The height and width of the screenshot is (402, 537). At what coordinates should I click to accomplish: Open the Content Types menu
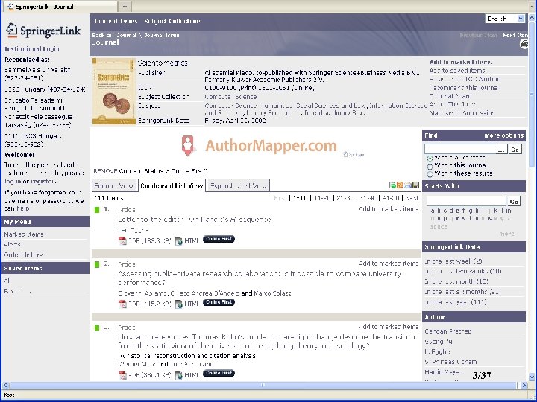[116, 21]
